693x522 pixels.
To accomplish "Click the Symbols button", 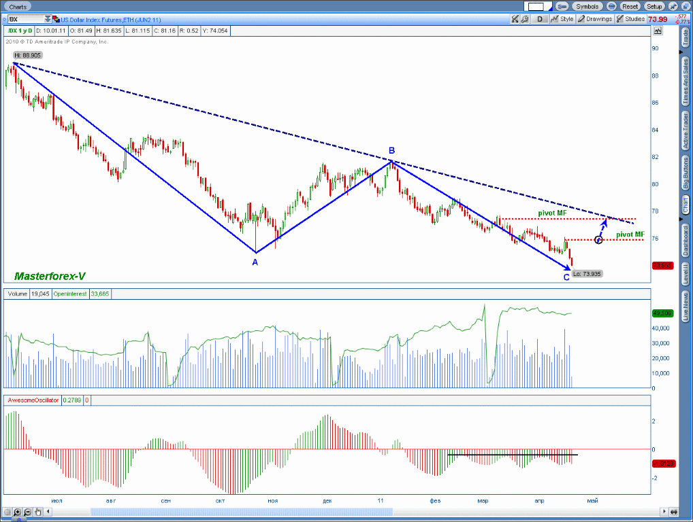I will tap(587, 7).
